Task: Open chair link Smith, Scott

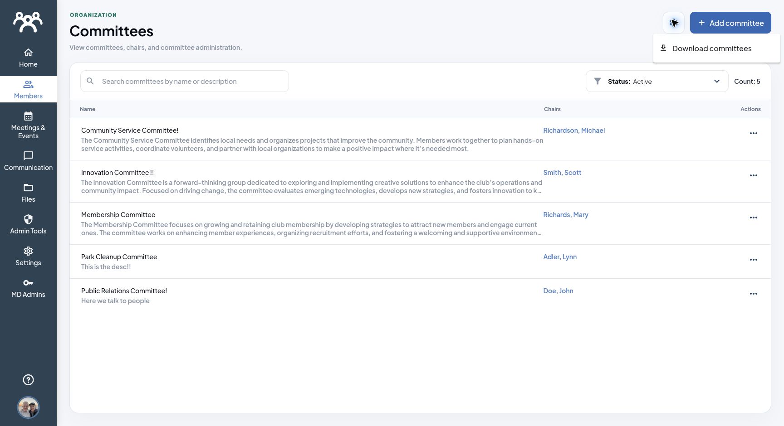Action: (562, 173)
